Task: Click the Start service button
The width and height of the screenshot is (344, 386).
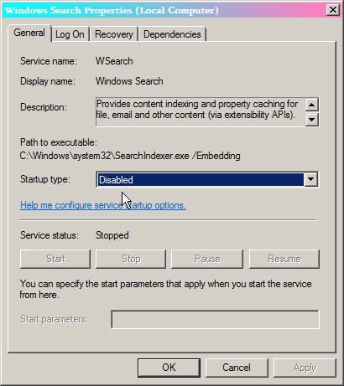Action: point(55,259)
